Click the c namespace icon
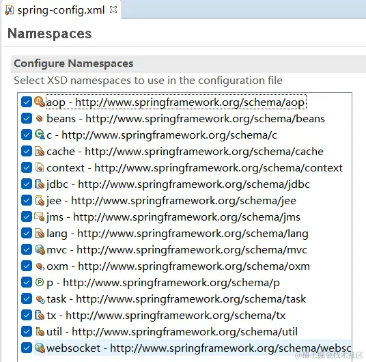 click(40, 135)
